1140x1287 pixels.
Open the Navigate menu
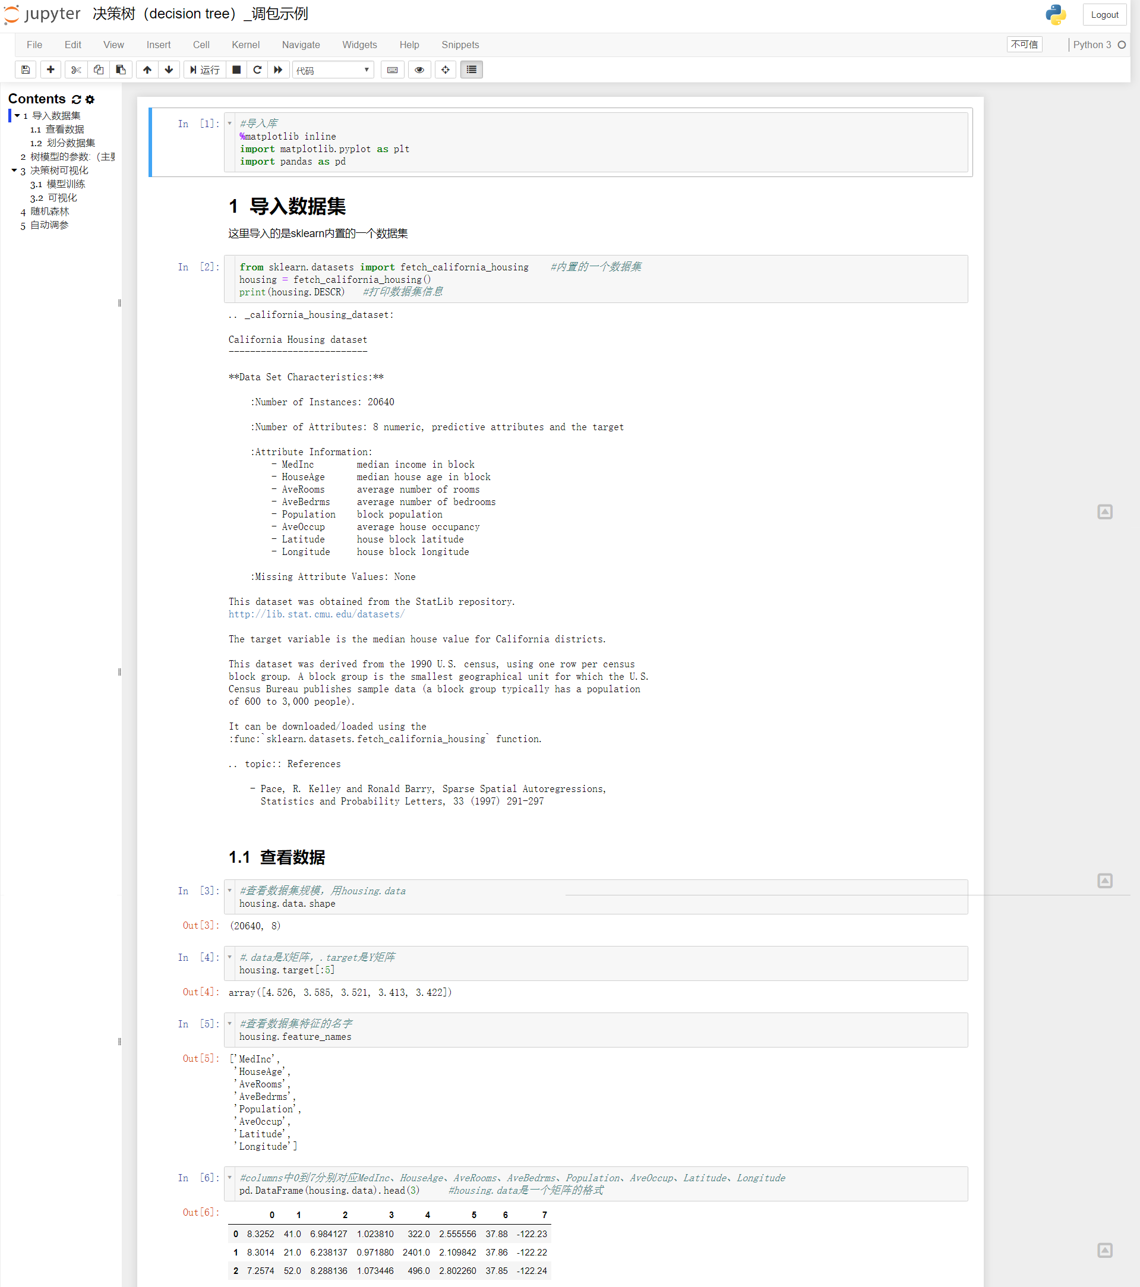tap(301, 45)
